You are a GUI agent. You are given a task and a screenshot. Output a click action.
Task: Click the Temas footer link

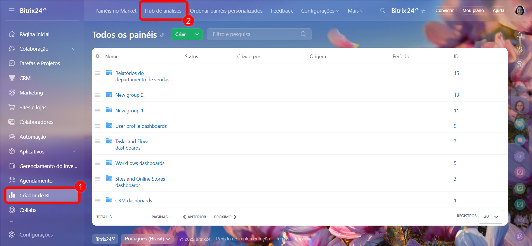(282, 239)
